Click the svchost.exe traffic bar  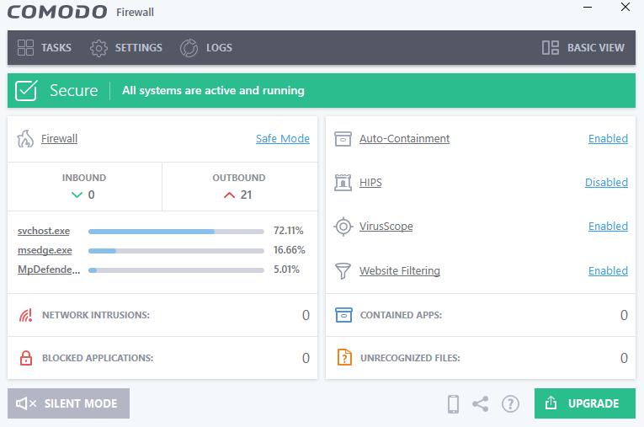click(176, 230)
